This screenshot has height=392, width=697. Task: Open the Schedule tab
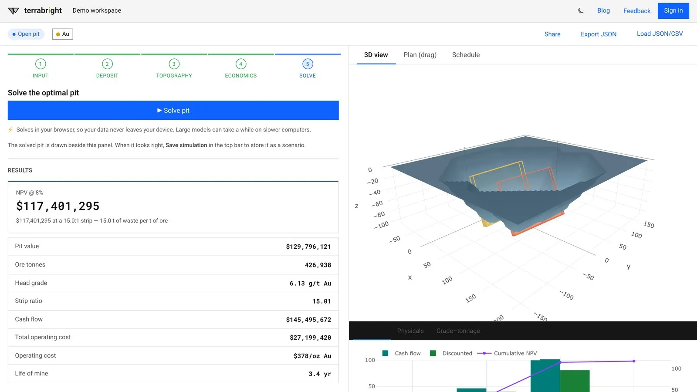(466, 55)
